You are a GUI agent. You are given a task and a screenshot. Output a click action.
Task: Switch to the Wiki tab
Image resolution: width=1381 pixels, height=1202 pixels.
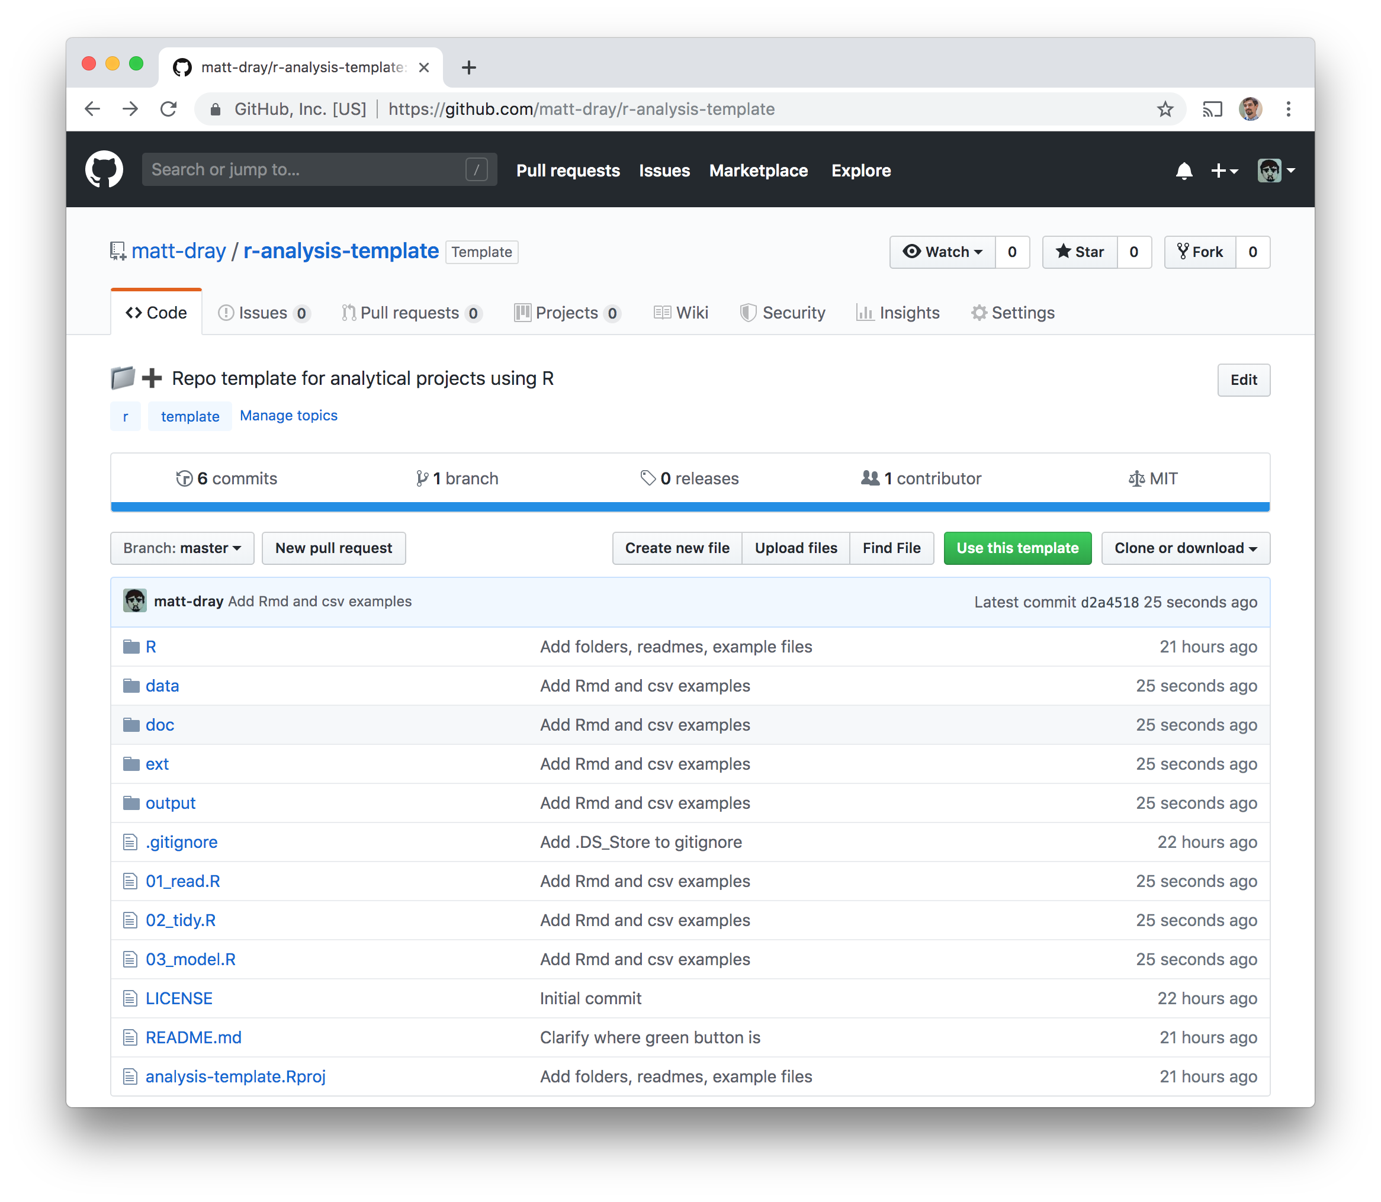pyautogui.click(x=681, y=313)
